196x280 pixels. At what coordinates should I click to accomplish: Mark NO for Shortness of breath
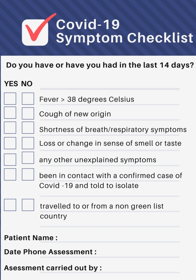28,128
